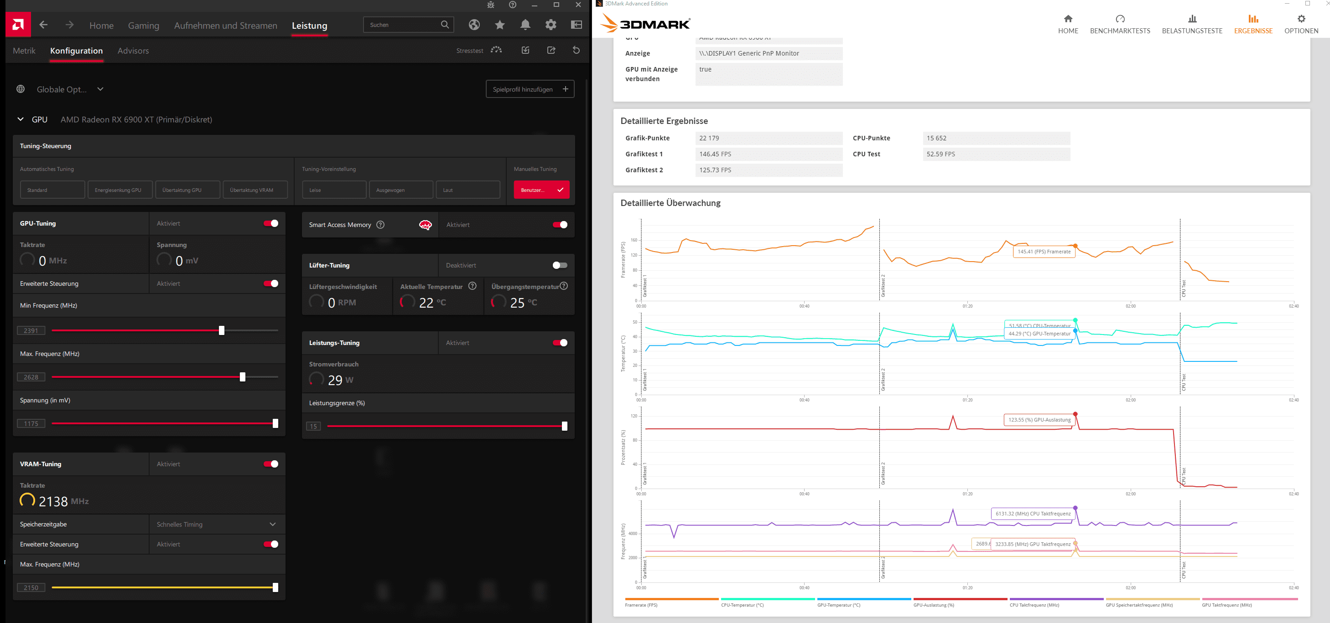This screenshot has width=1330, height=623.
Task: Open 3DMark BELASTUNGSTESTE icon
Action: point(1192,19)
